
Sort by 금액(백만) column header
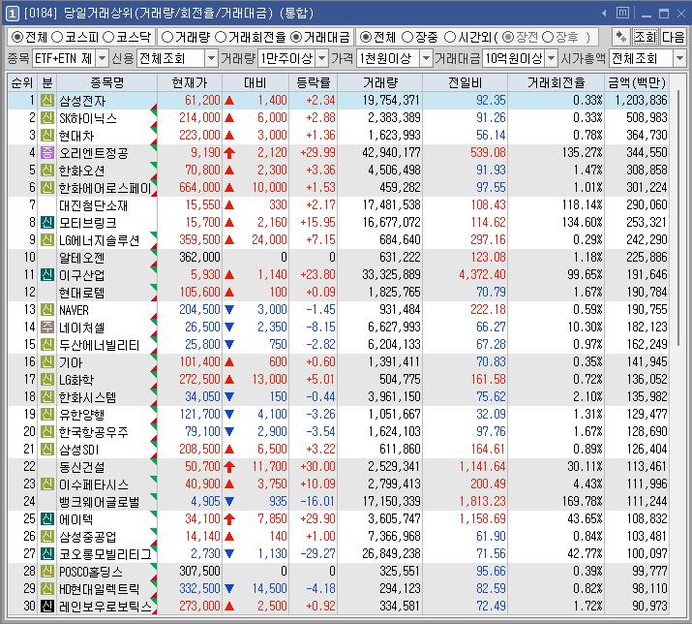click(637, 82)
